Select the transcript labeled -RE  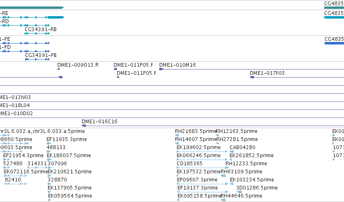click(32, 17)
